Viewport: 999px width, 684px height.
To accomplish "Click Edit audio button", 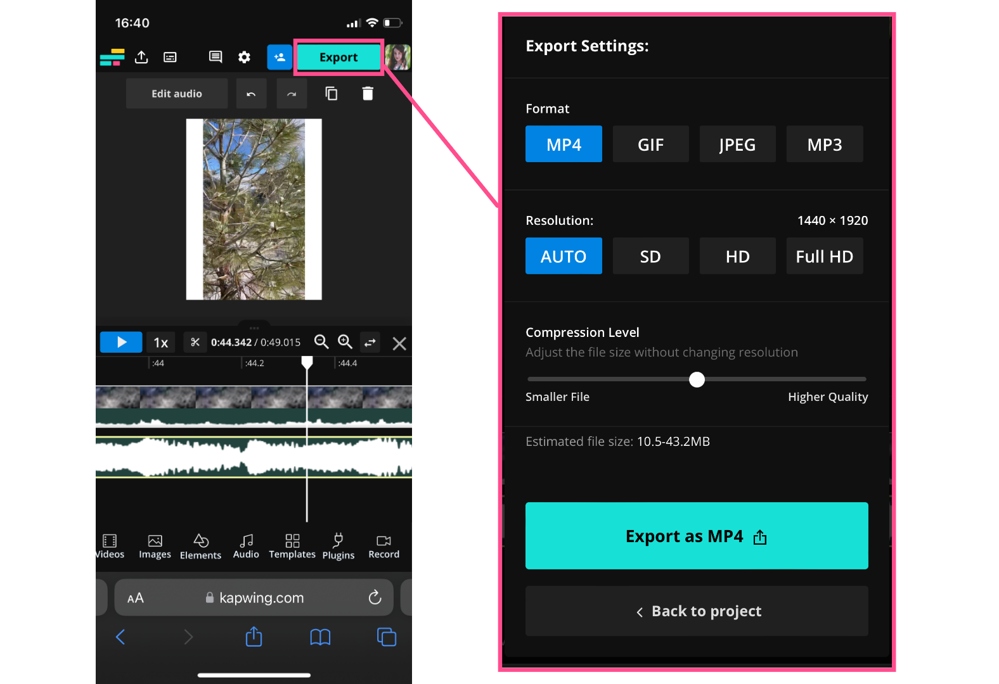I will pos(177,94).
